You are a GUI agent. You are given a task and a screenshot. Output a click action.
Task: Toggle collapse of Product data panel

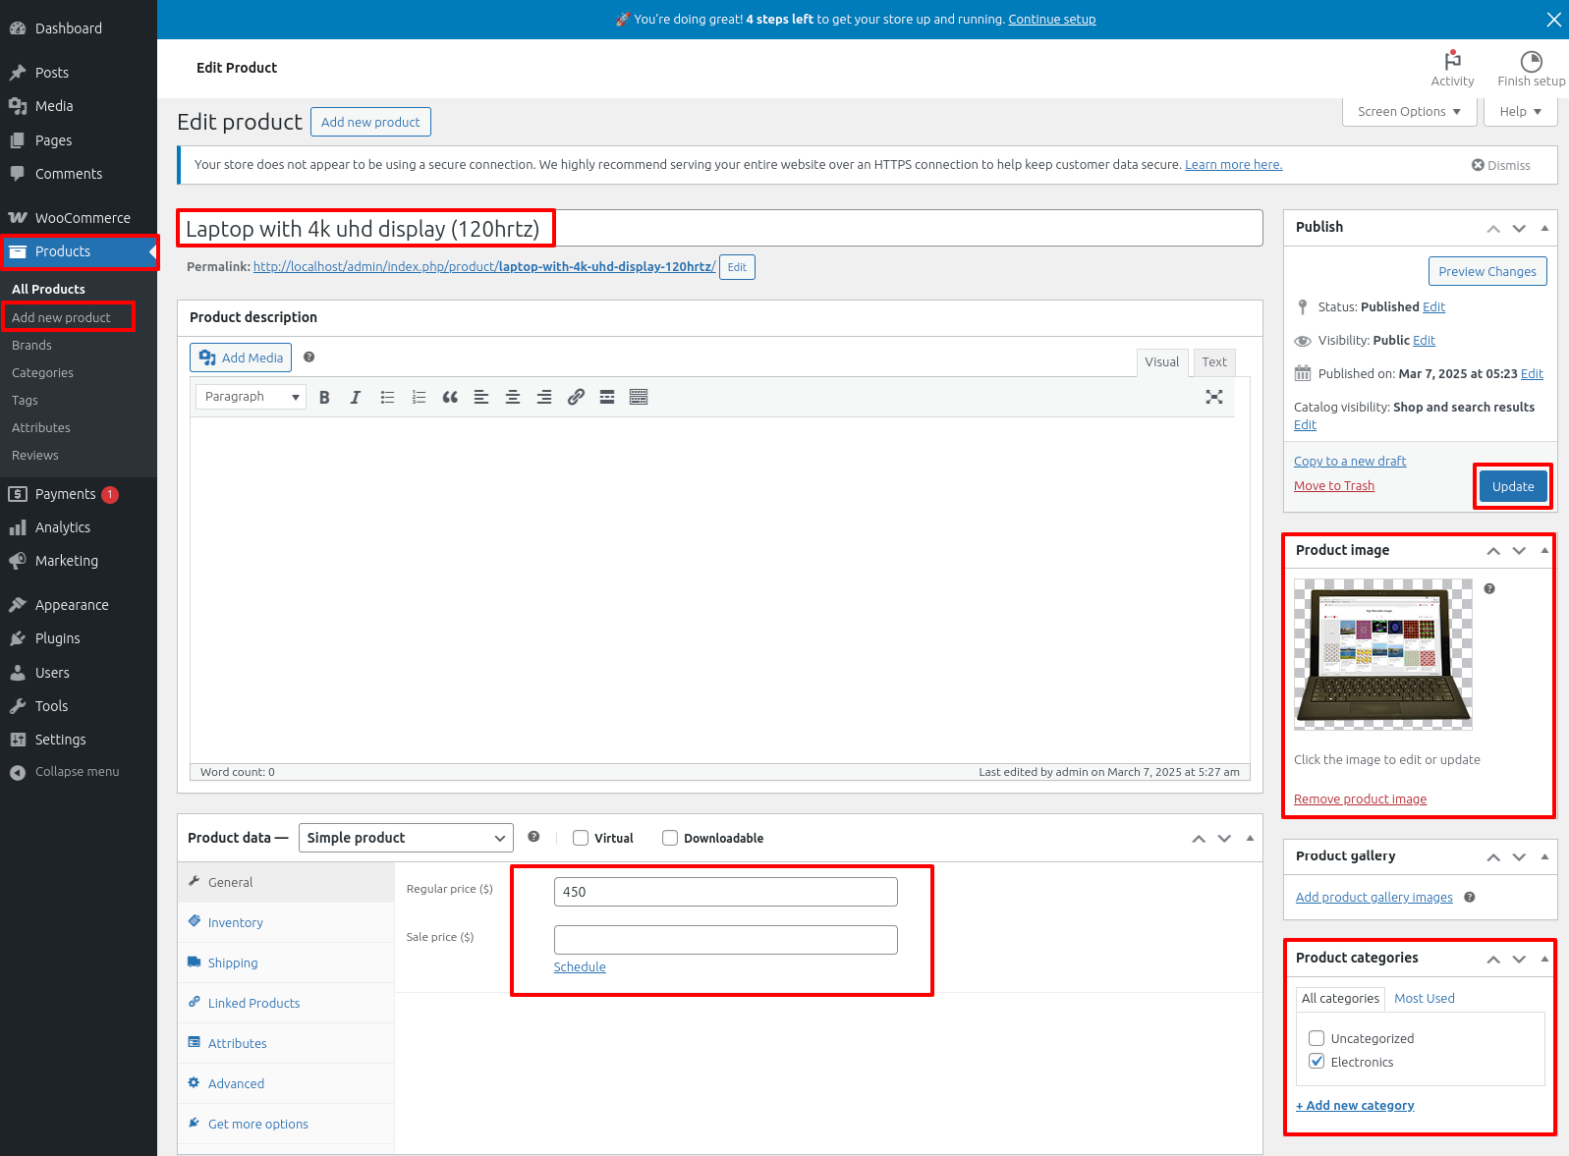(1250, 838)
